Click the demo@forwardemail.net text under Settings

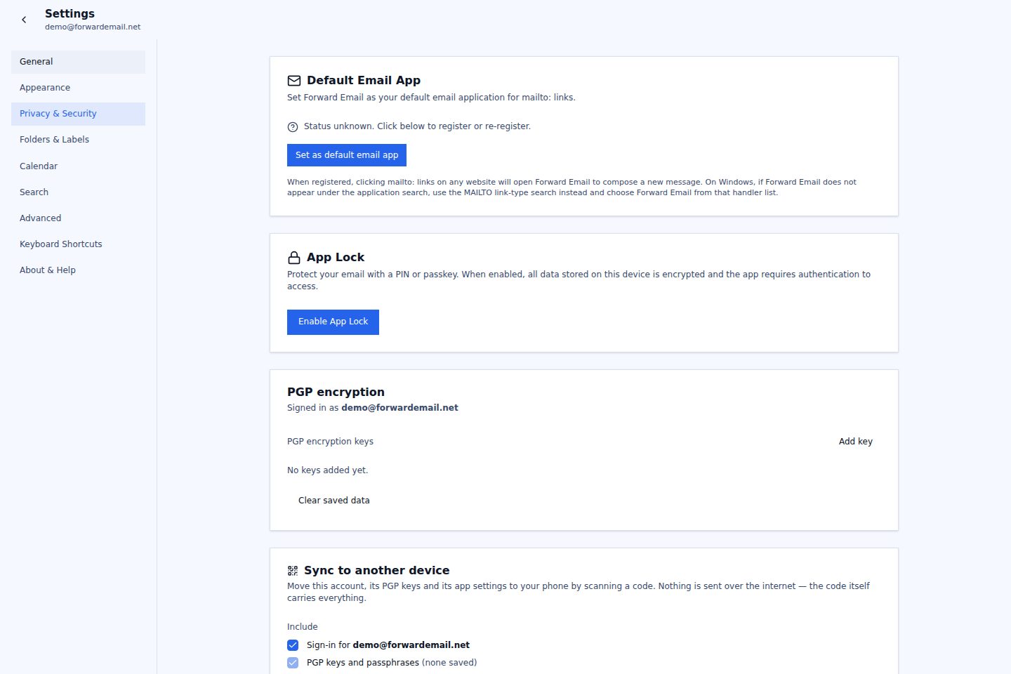pos(93,27)
